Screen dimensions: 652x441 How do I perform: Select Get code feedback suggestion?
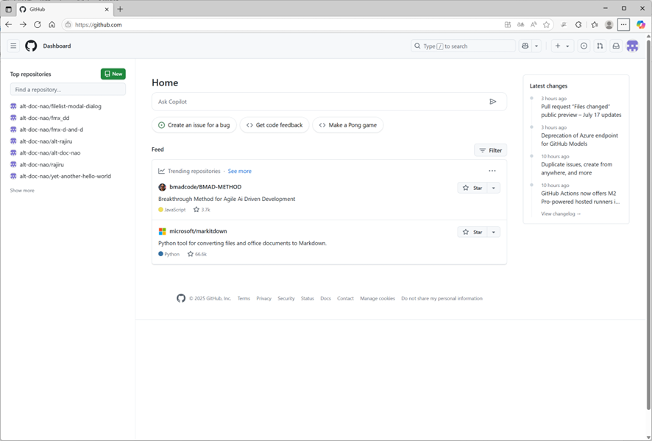[x=274, y=125]
